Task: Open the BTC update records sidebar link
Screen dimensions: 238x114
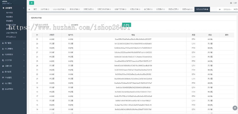Action: click(11, 37)
